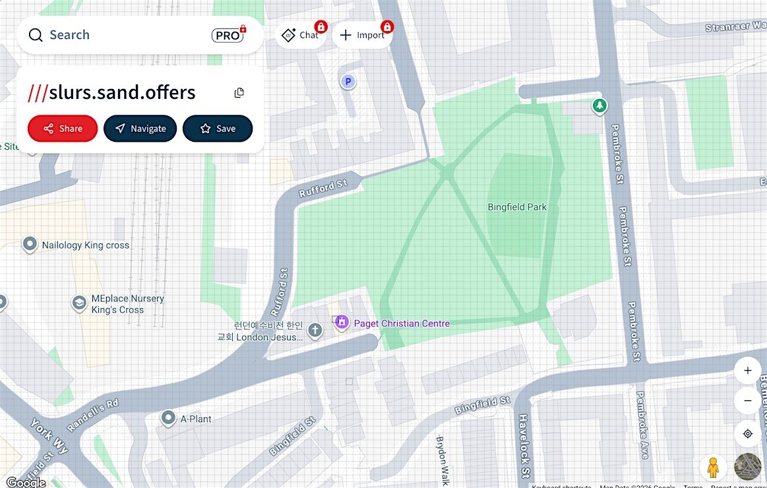Center map on my current location
The height and width of the screenshot is (488, 767).
tap(747, 433)
